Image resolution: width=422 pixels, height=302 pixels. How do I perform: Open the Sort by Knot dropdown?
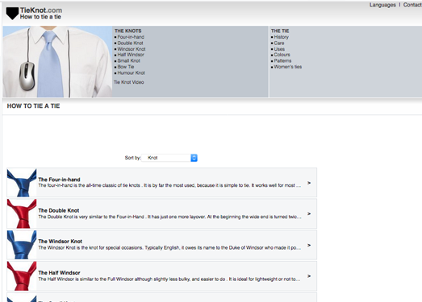click(169, 158)
